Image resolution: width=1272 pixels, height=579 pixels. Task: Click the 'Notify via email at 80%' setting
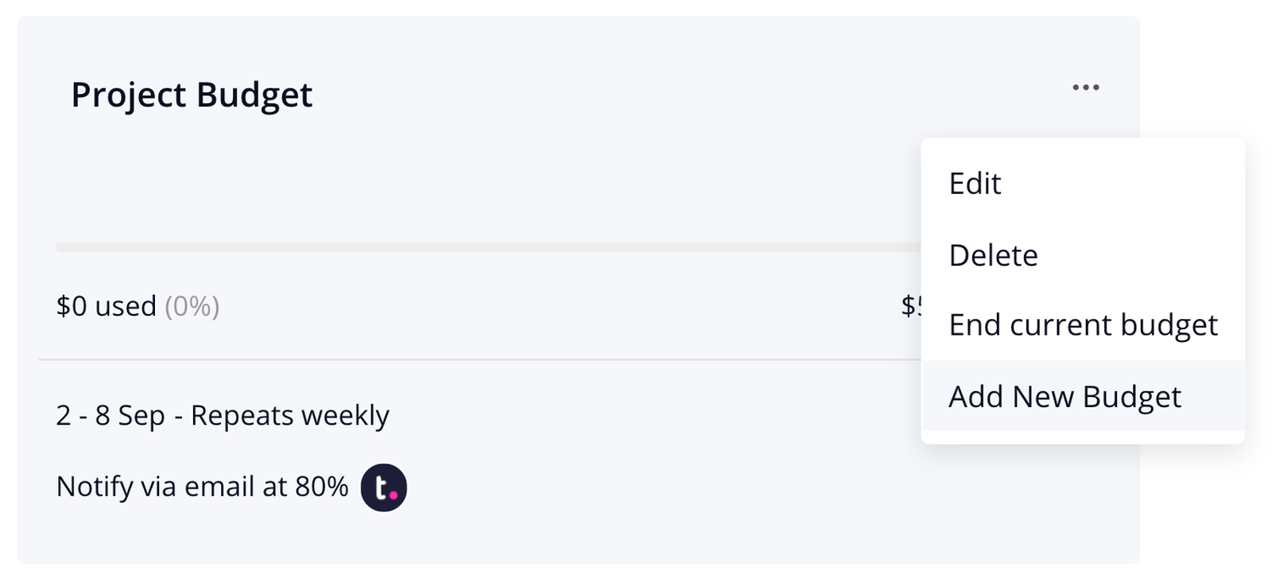[202, 485]
